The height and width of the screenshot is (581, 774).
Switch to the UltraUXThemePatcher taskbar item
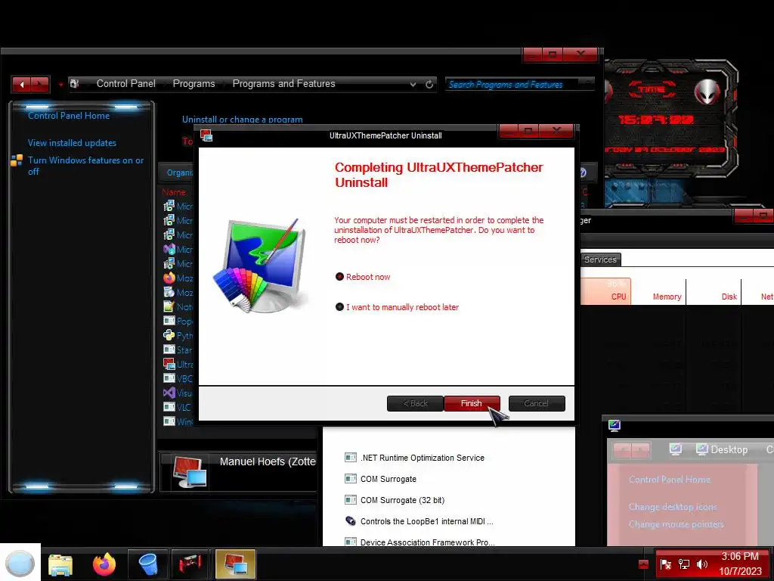(236, 564)
